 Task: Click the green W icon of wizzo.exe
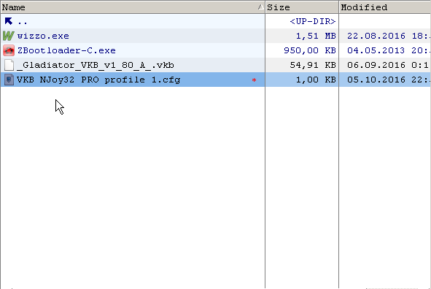[x=9, y=36]
